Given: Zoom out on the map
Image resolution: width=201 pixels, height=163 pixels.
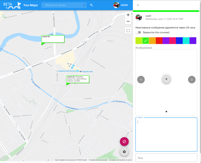Looking at the screenshot, I should tap(128, 22).
